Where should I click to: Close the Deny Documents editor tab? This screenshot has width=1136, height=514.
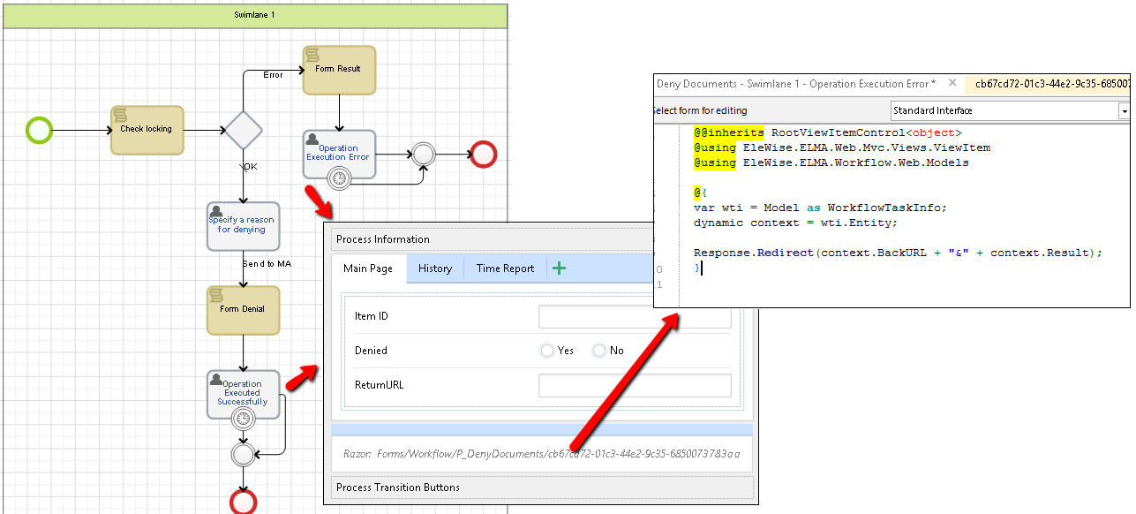point(952,83)
